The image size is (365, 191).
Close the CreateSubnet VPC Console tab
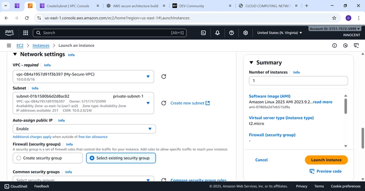98,6
